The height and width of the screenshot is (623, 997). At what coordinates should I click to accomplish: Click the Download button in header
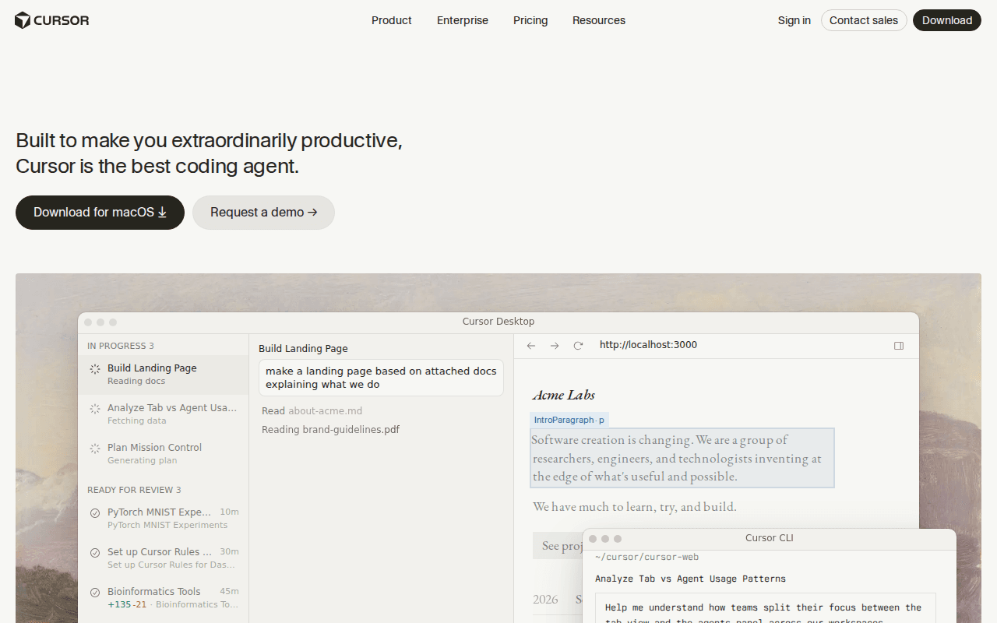(x=947, y=20)
